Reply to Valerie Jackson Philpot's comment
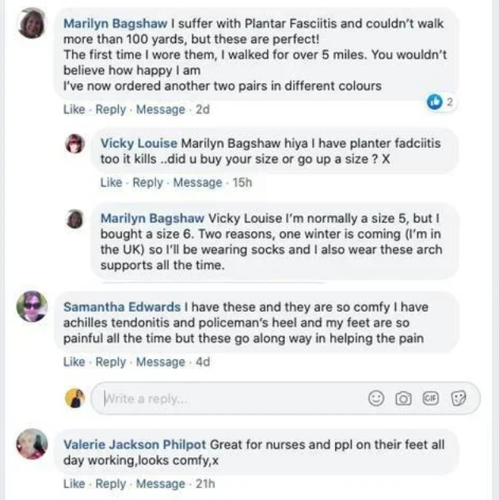The image size is (499, 500). coord(110,484)
